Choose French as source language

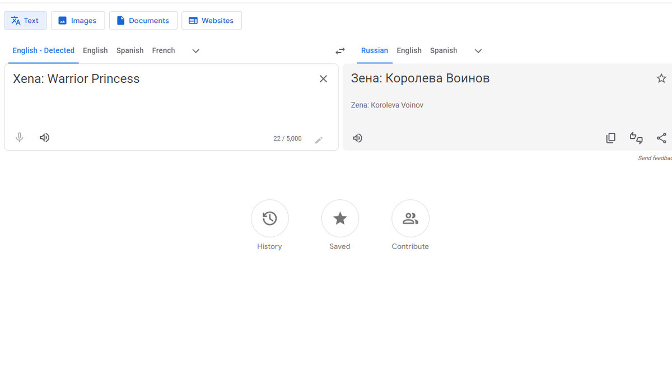(x=164, y=50)
